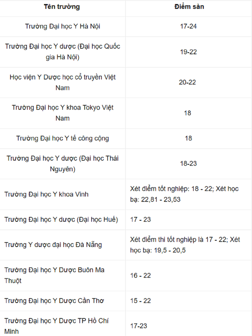The width and height of the screenshot is (252, 336).
Task: Select 'Trường Đại học Y dược (Đại học Thái Nguyên)'
Action: 62,164
